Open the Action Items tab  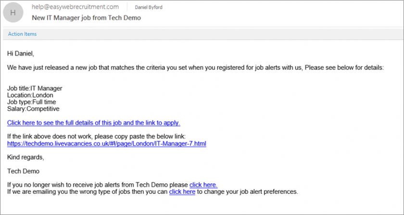pyautogui.click(x=23, y=34)
